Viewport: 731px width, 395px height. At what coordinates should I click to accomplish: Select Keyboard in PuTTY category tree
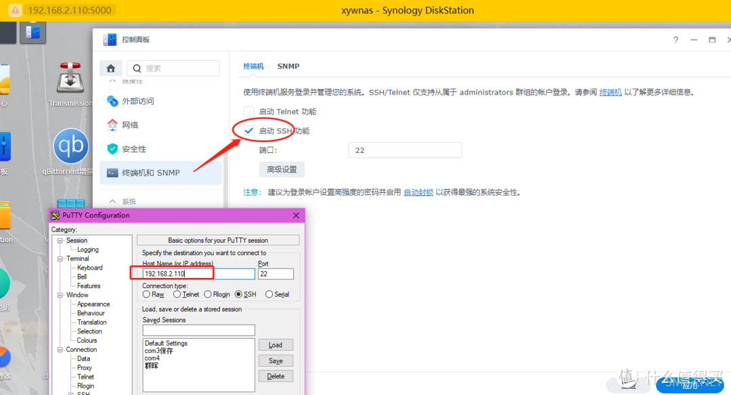pyautogui.click(x=89, y=268)
